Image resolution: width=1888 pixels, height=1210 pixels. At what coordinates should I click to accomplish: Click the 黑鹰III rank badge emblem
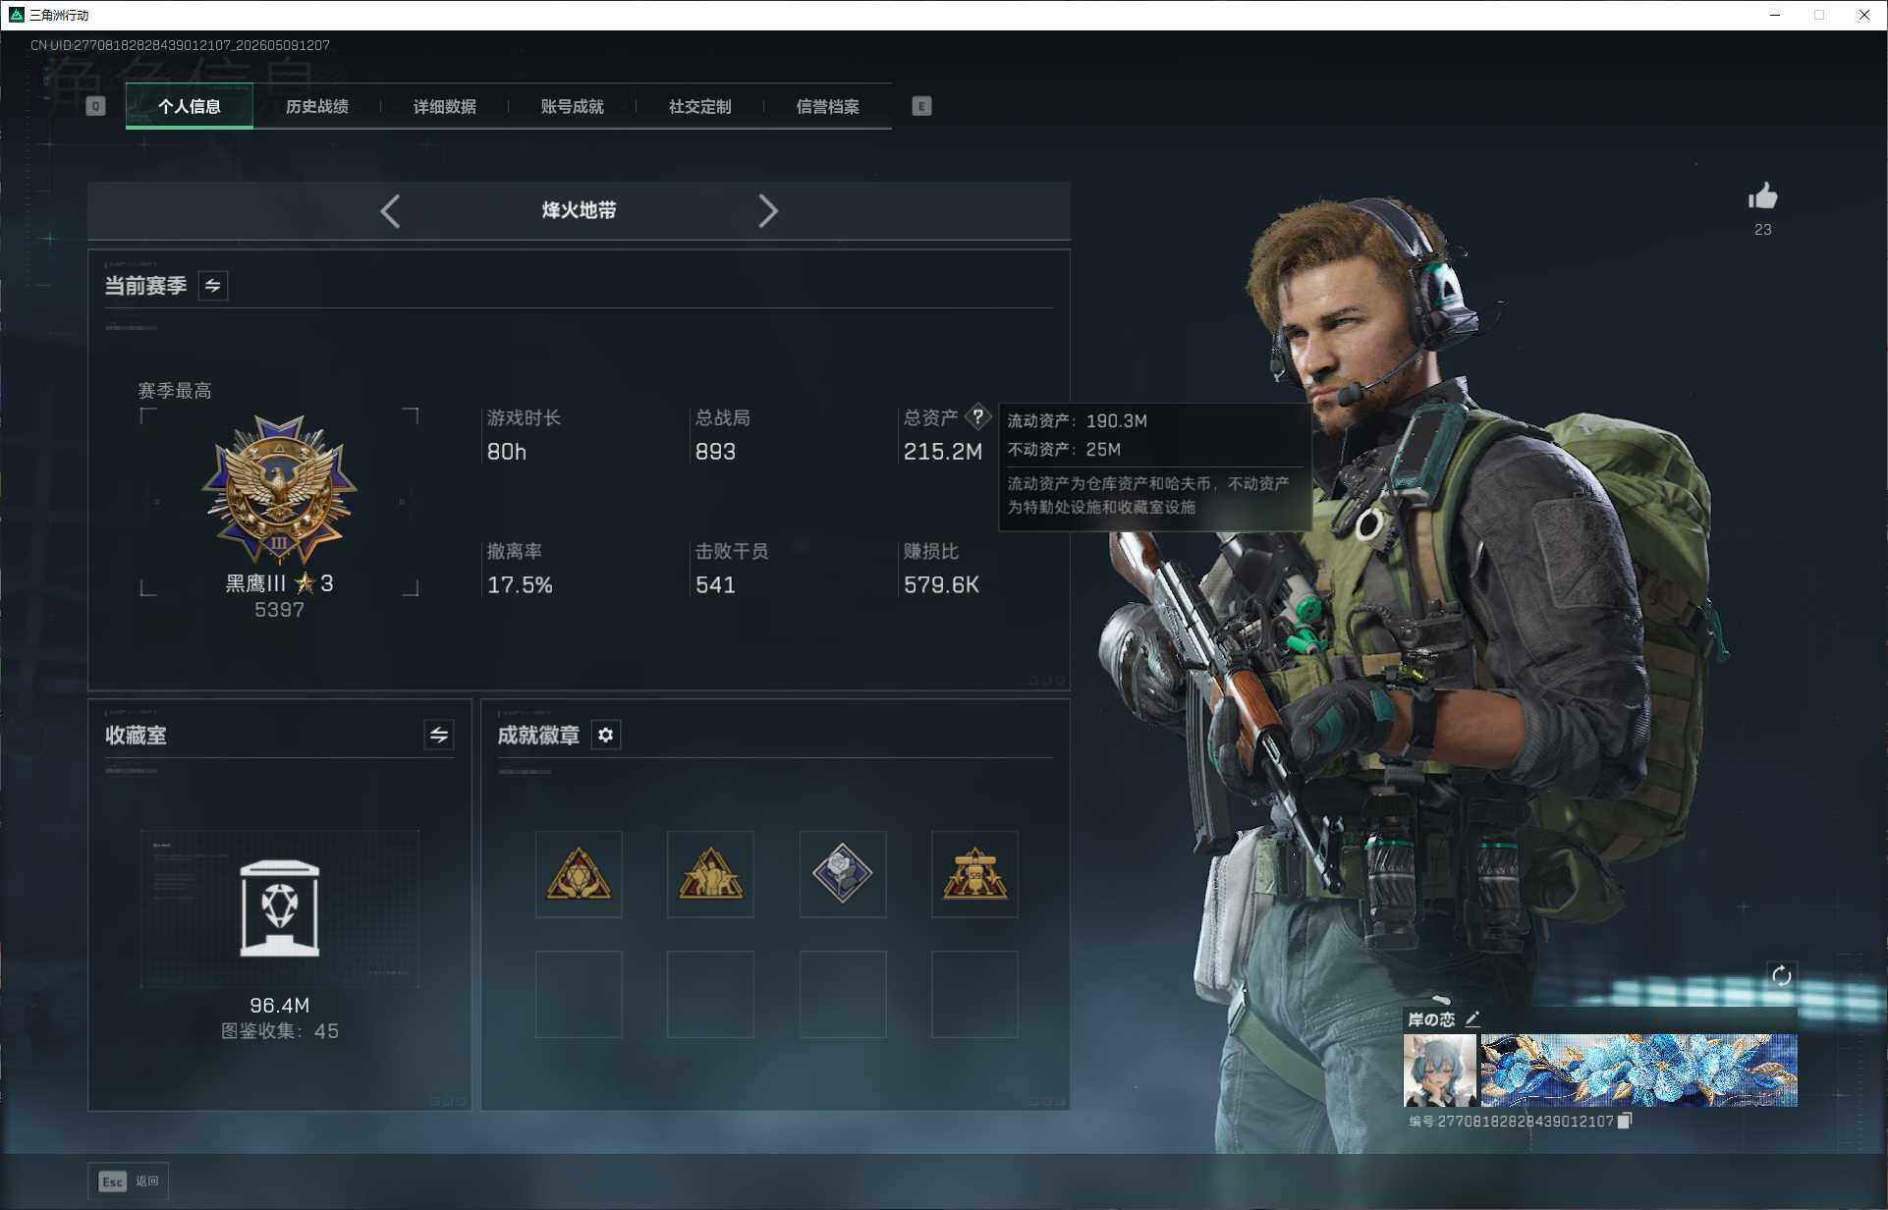280,489
